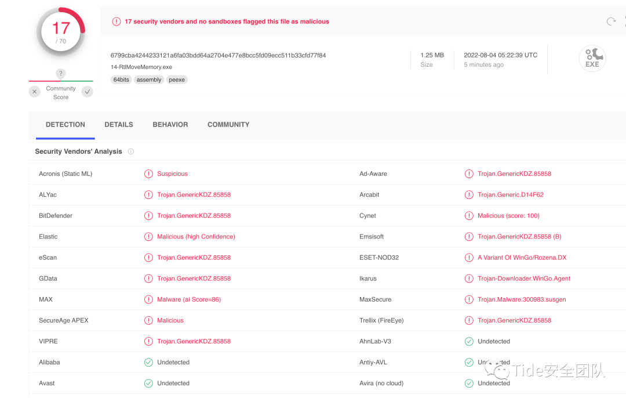This screenshot has height=398, width=626.
Task: Open the DETAILS tab
Action: point(119,125)
